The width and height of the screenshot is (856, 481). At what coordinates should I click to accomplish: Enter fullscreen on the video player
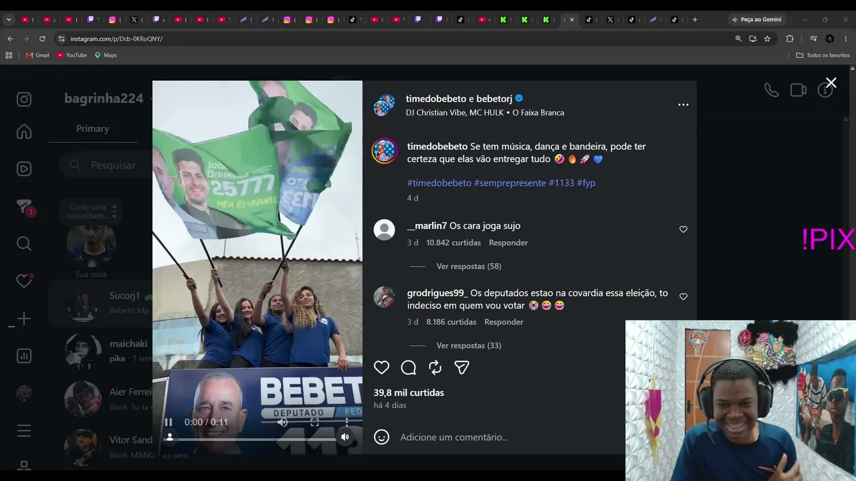point(315,422)
